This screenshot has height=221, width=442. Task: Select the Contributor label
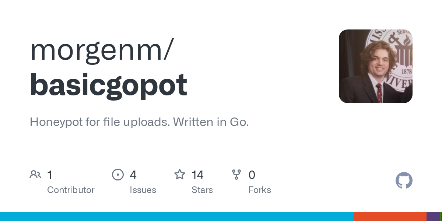(71, 190)
